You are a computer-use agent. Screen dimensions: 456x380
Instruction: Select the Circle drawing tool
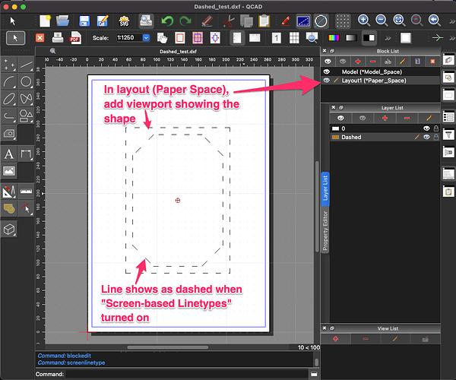pos(26,81)
